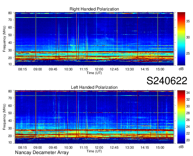Click the 08:15 tick under Right Handed plot
The image size is (193, 156).
pos(22,69)
